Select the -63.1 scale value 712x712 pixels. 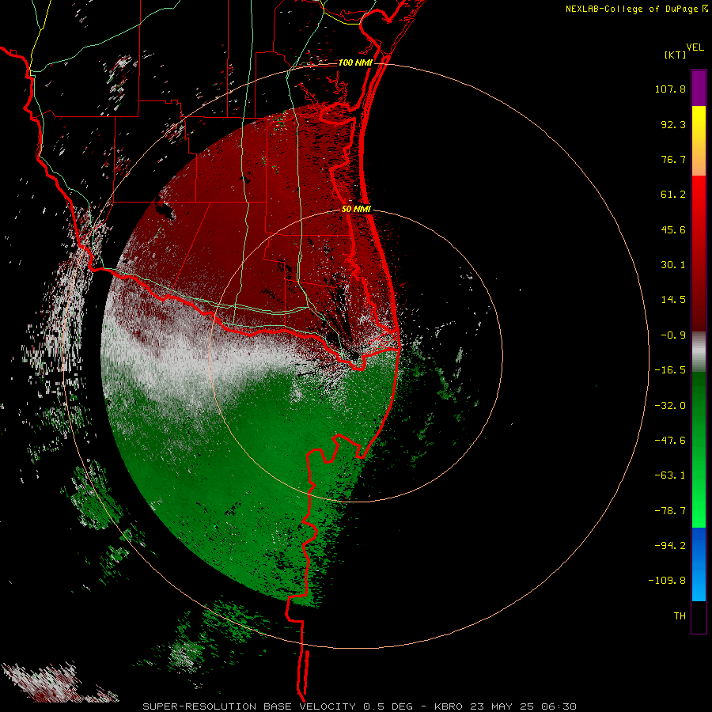[x=670, y=475]
